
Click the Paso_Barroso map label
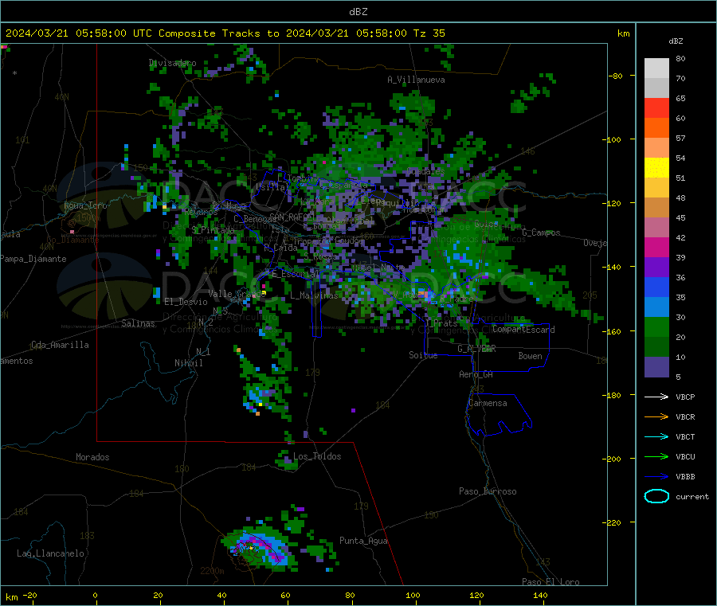coord(488,491)
